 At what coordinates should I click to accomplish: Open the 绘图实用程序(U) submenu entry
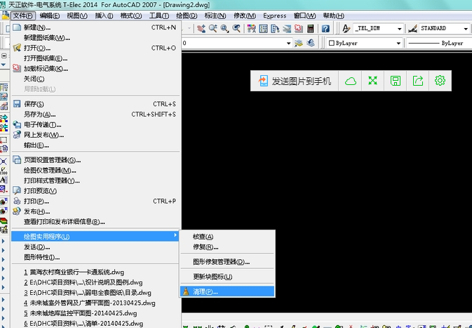click(47, 236)
